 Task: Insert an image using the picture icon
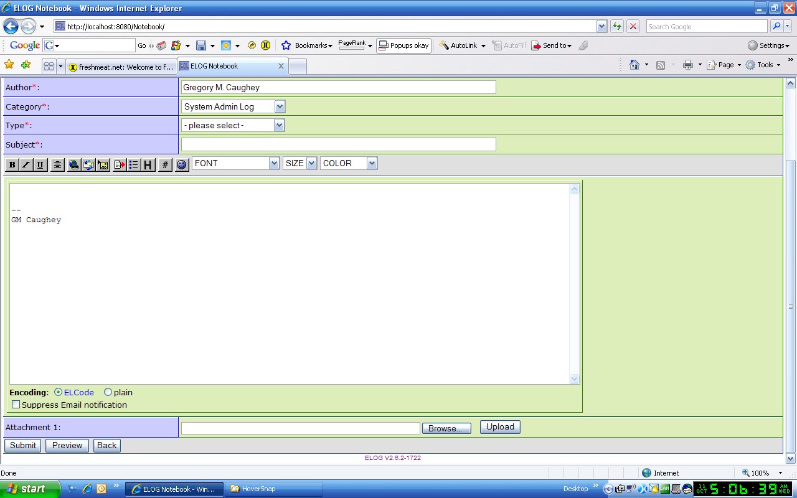point(103,164)
